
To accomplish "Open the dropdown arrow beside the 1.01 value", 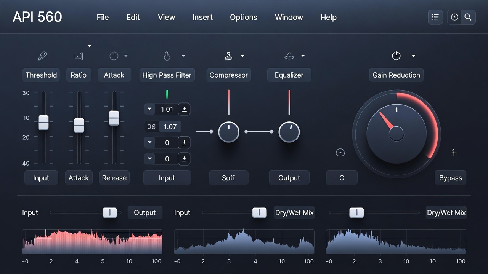I will point(149,109).
